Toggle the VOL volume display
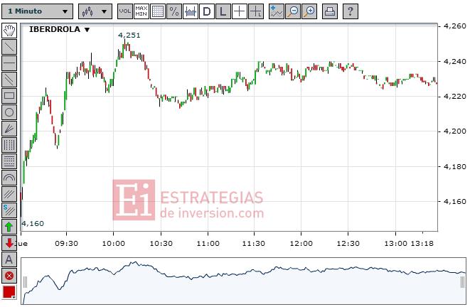This screenshot has width=470, height=307. [124, 11]
